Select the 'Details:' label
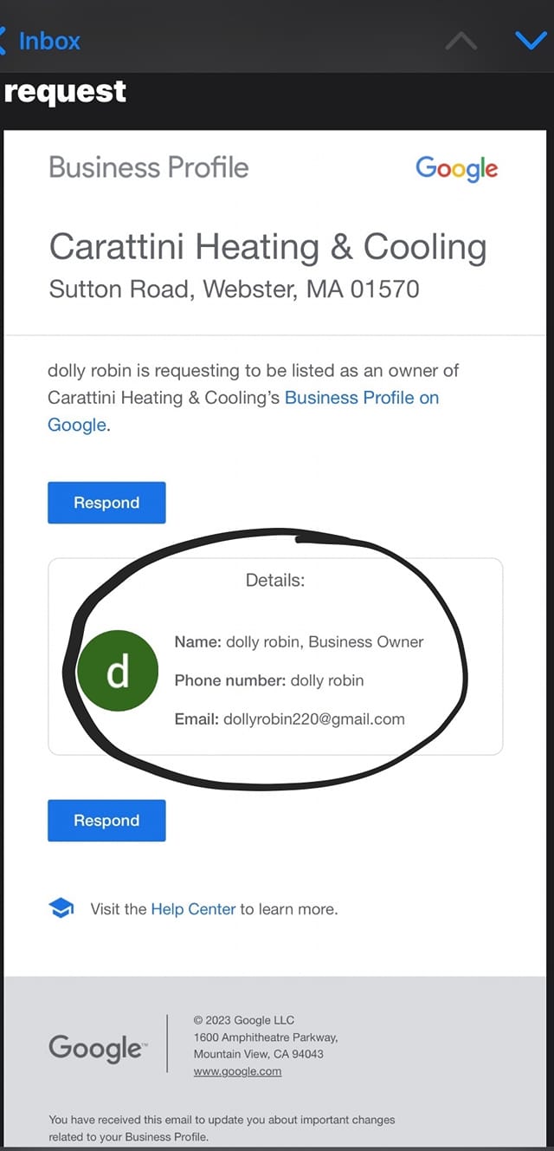 point(275,581)
